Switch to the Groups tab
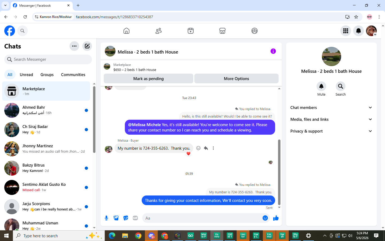Screen dimensions: 385x241 click(47, 75)
